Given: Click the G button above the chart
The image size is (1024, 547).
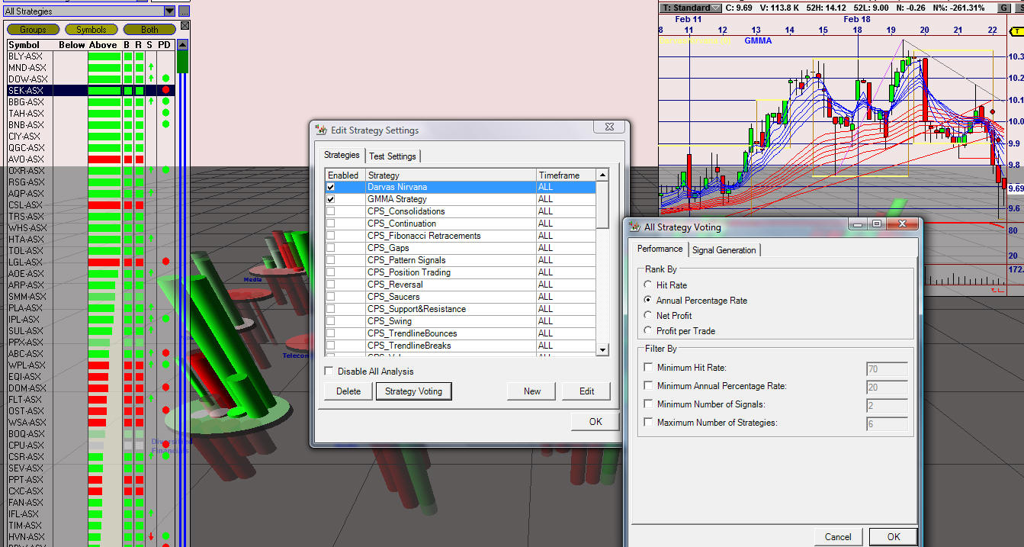Looking at the screenshot, I should click(x=1003, y=8).
